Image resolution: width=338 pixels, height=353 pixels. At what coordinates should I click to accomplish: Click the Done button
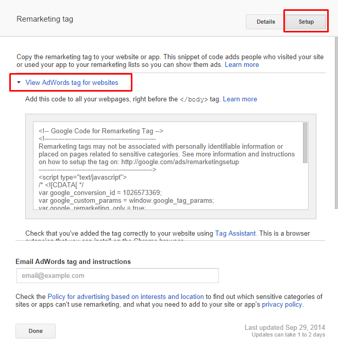[x=36, y=331]
